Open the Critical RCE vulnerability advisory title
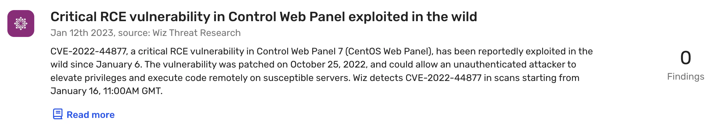This screenshot has width=714, height=129. [264, 17]
